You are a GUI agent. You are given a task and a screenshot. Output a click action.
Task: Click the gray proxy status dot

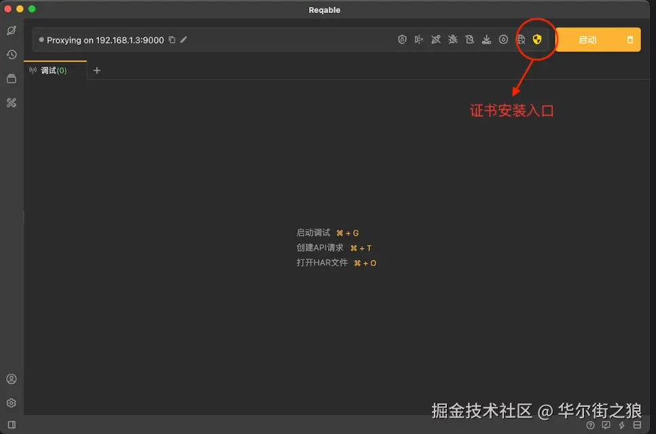(41, 40)
